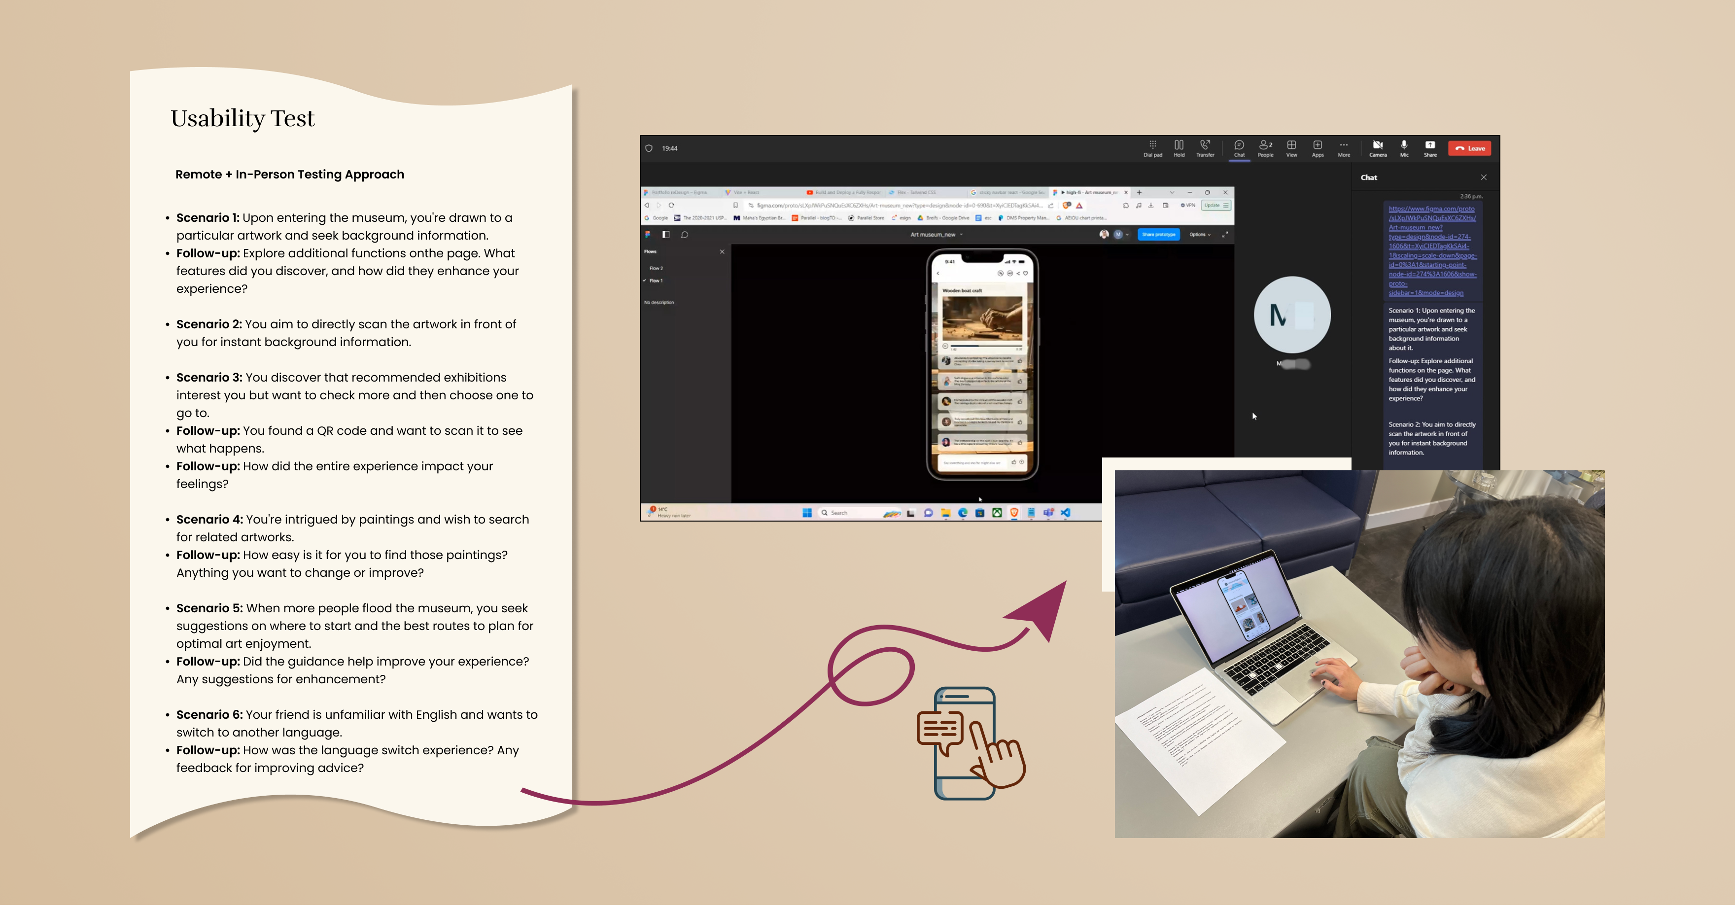The height and width of the screenshot is (913, 1735).
Task: Select Flow 1 in Flows list
Action: [x=656, y=281]
